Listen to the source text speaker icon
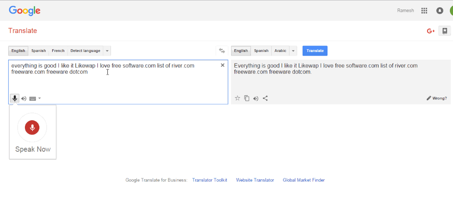 24,98
